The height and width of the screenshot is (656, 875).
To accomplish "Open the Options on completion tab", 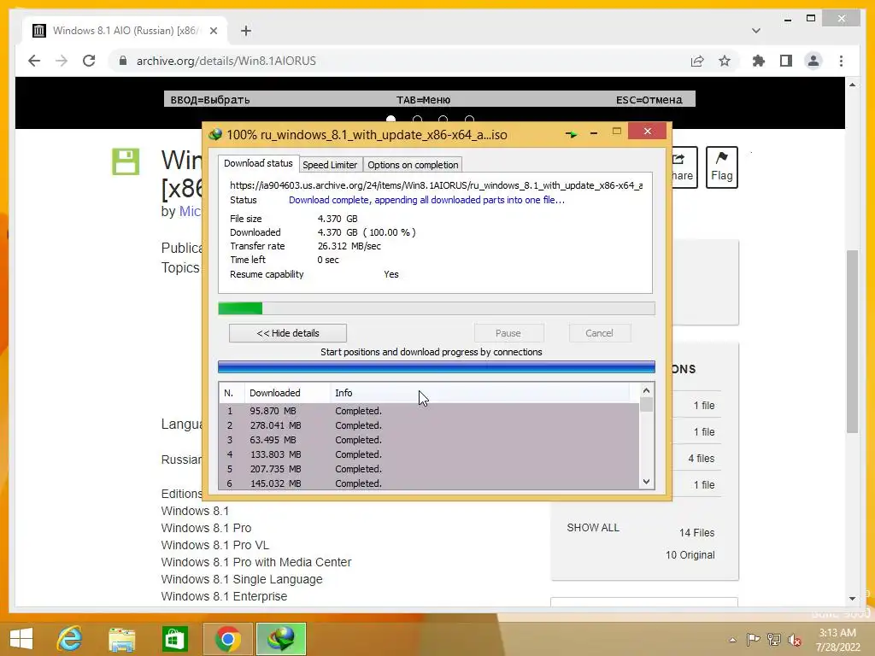I will (x=413, y=165).
